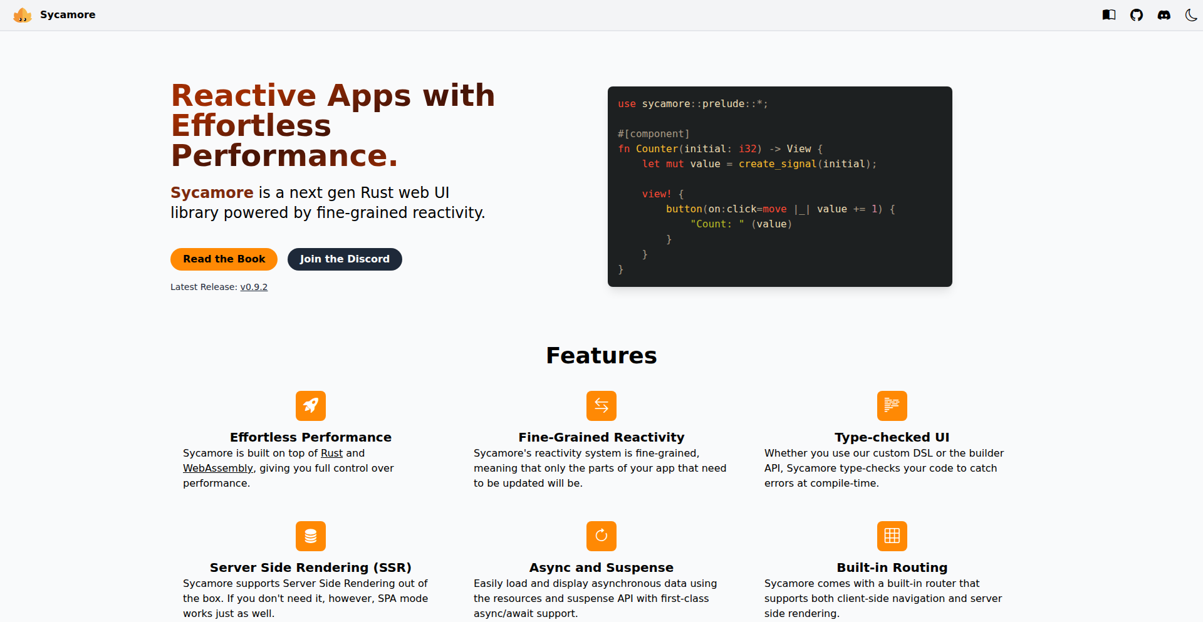
Task: Click the rocket icon for Effortless Performance
Action: point(311,406)
